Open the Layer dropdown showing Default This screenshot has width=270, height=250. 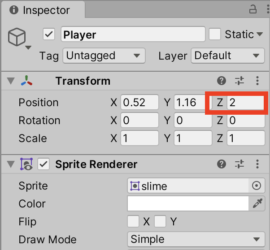[x=228, y=56]
